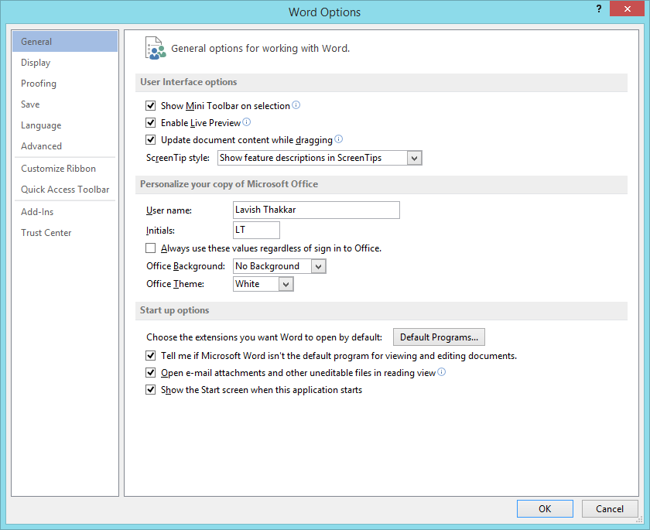Click info icon beside reading view option
Screen dimensions: 650x530
[x=442, y=372]
